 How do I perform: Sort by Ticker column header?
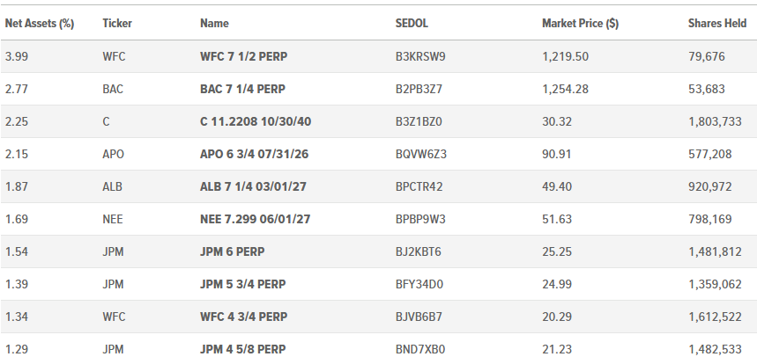tap(117, 24)
